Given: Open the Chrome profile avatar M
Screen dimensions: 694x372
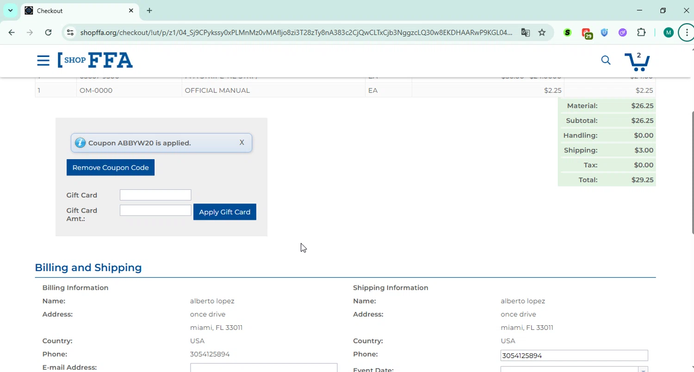Looking at the screenshot, I should click(668, 32).
